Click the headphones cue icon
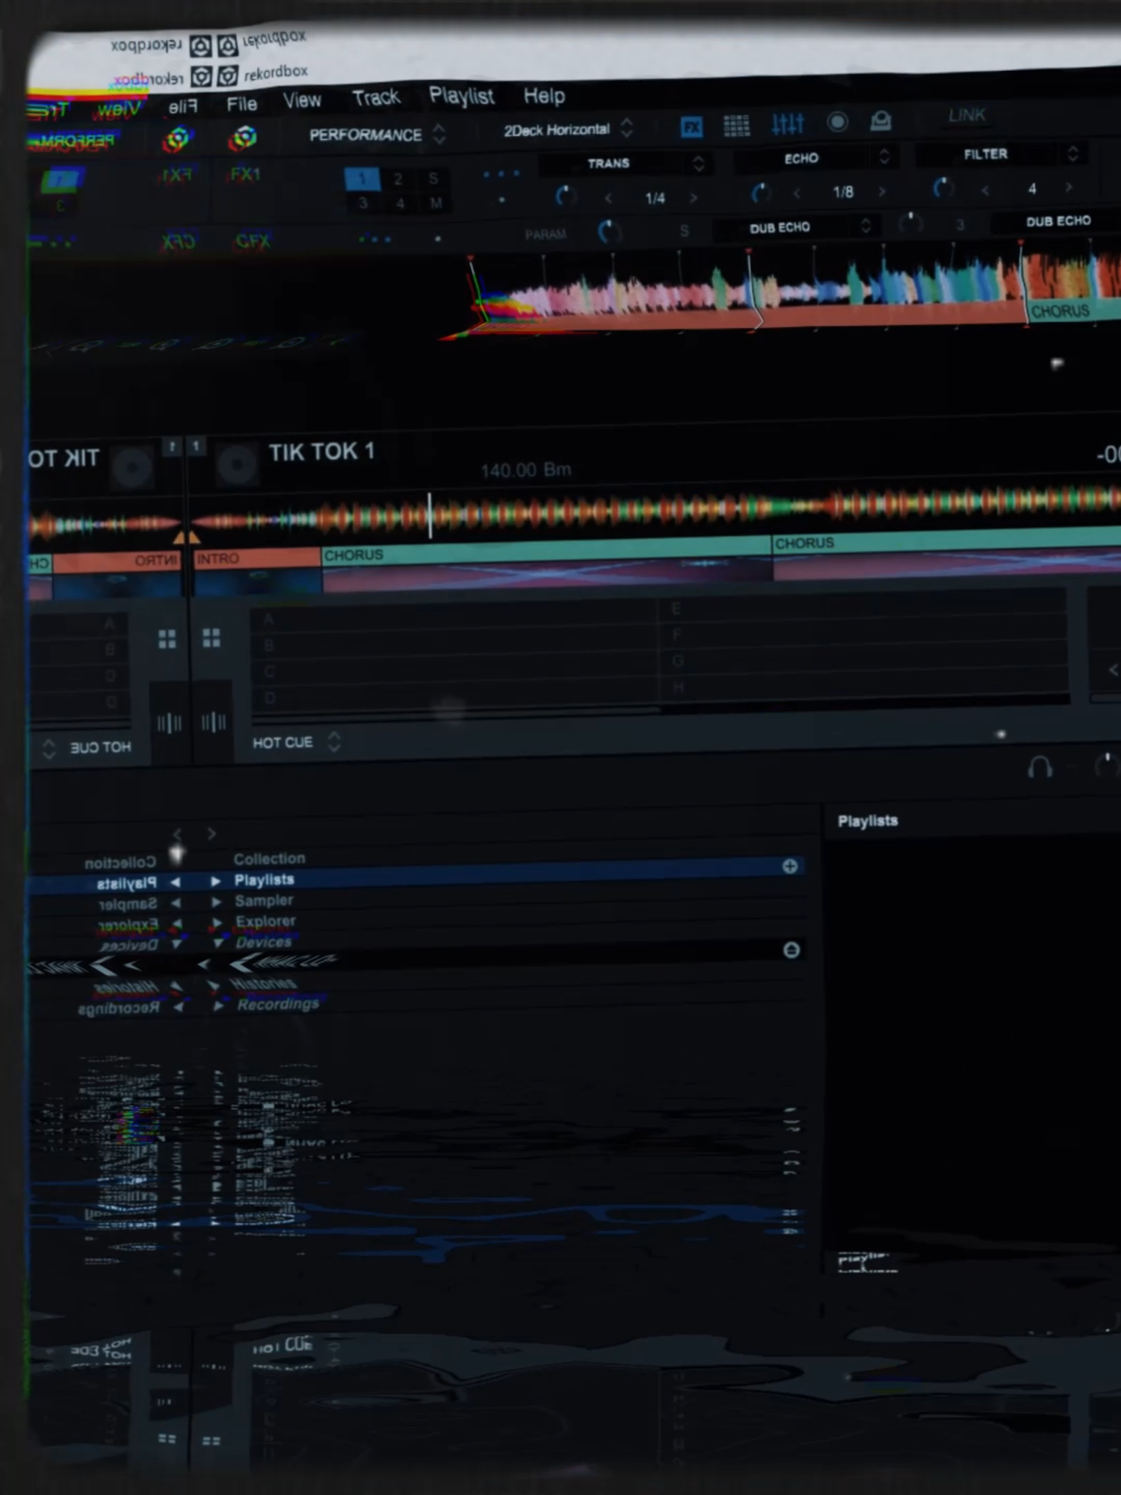 (1040, 766)
